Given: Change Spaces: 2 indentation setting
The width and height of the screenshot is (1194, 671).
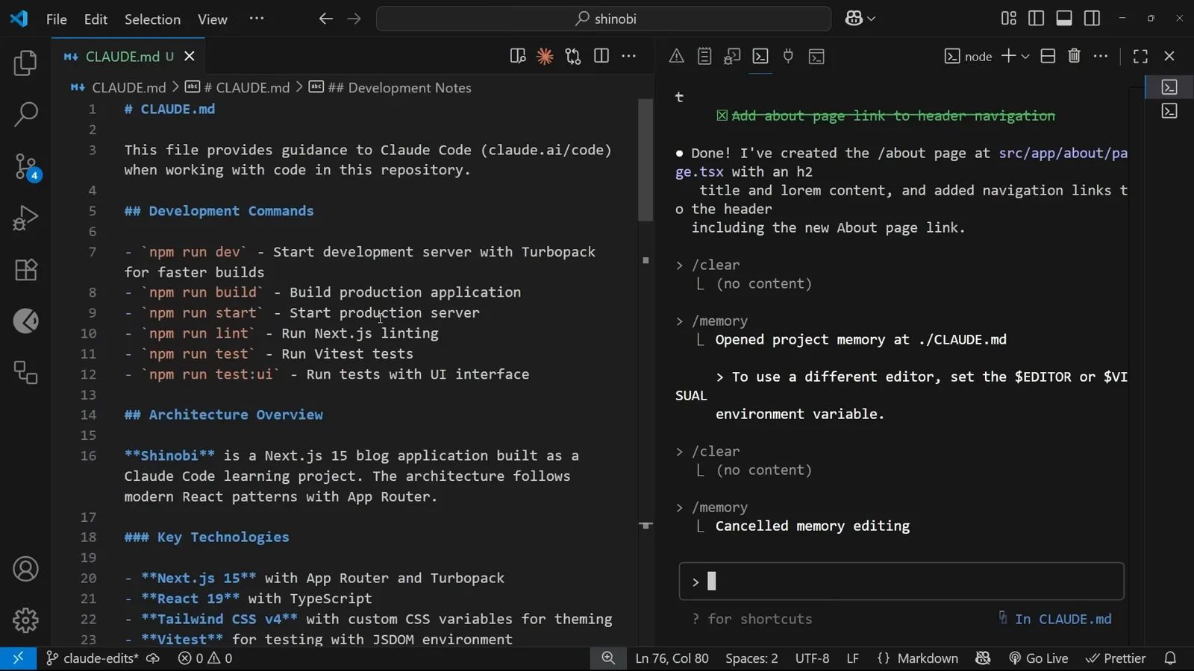Looking at the screenshot, I should [x=751, y=658].
